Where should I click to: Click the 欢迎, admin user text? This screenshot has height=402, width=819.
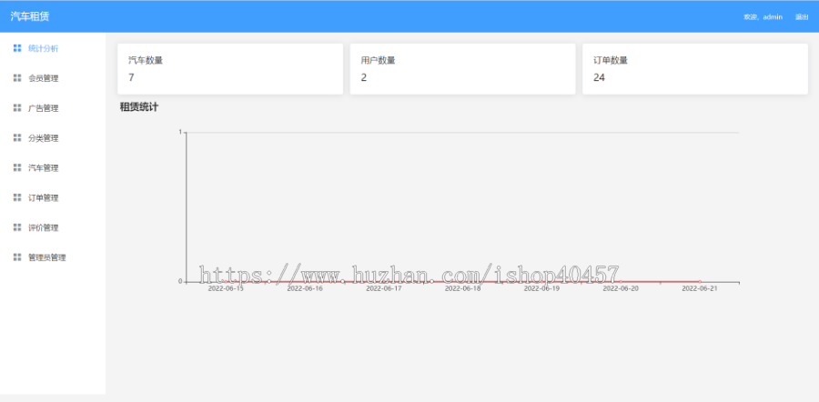coord(763,16)
